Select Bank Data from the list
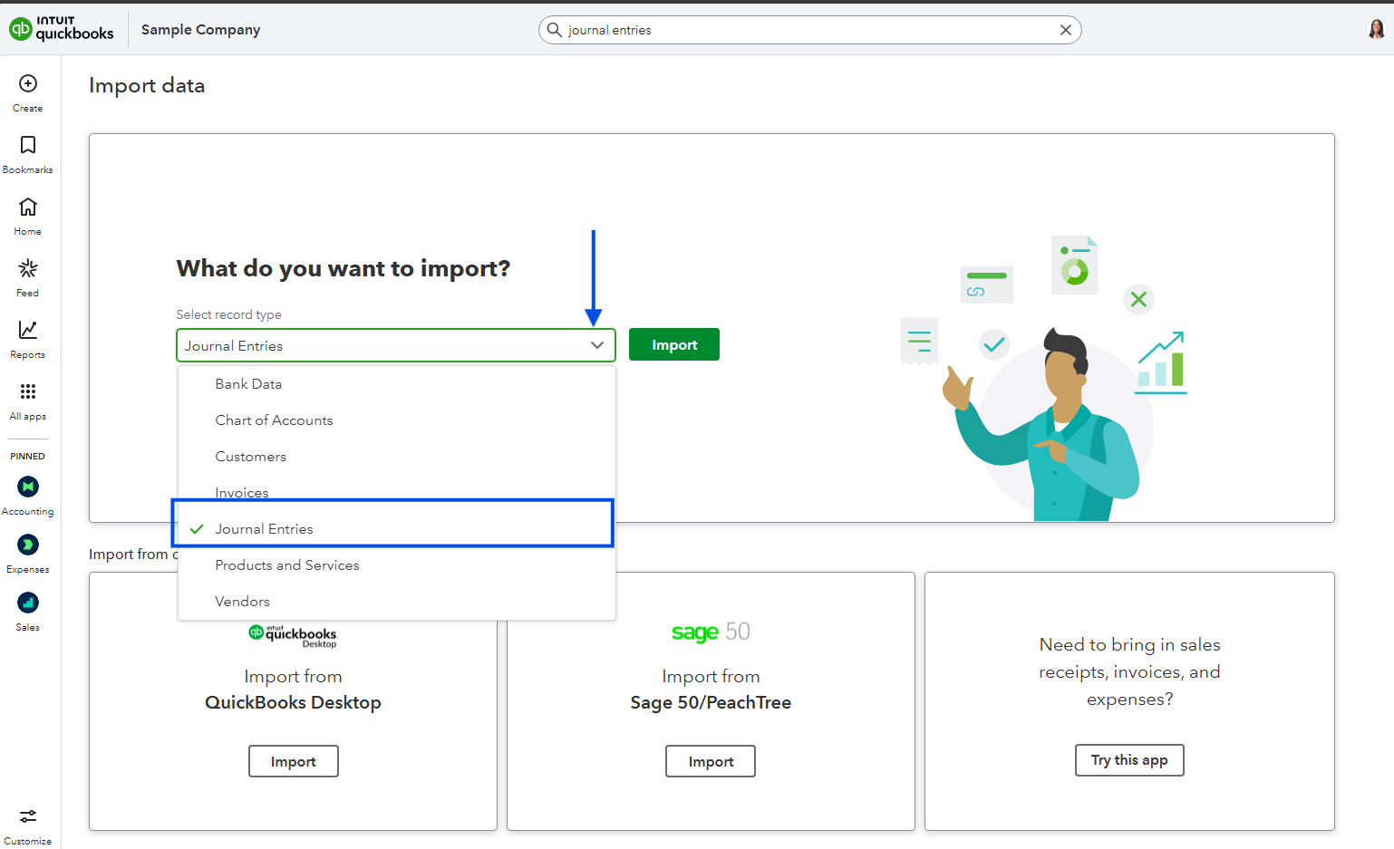 397,384
